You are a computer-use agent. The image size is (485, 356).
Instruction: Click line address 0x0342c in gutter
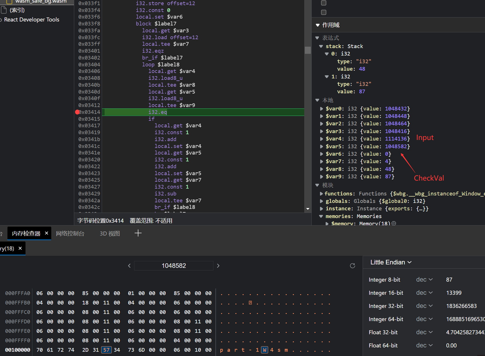89,207
